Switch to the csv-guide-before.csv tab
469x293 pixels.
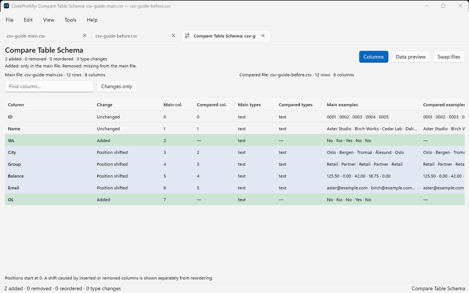pos(135,36)
